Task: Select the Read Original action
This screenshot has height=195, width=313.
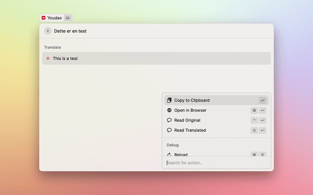Action: tap(187, 120)
